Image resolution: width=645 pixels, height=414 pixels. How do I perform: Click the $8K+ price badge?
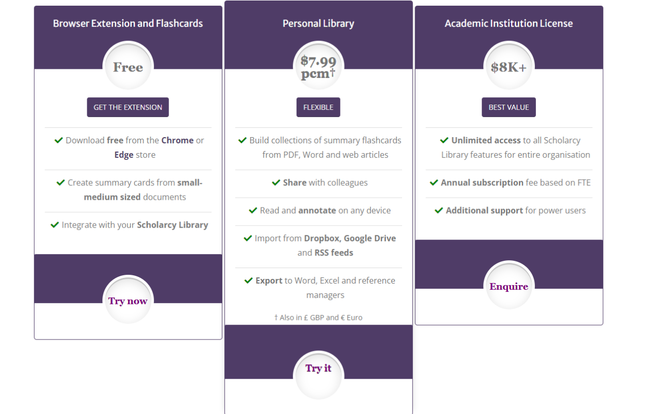pyautogui.click(x=509, y=67)
